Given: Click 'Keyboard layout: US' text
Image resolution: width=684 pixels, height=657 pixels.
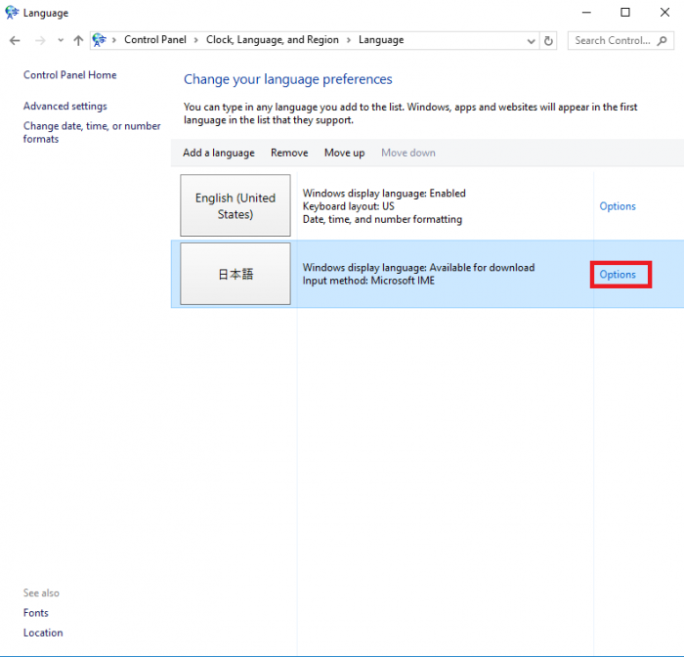Looking at the screenshot, I should point(348,206).
